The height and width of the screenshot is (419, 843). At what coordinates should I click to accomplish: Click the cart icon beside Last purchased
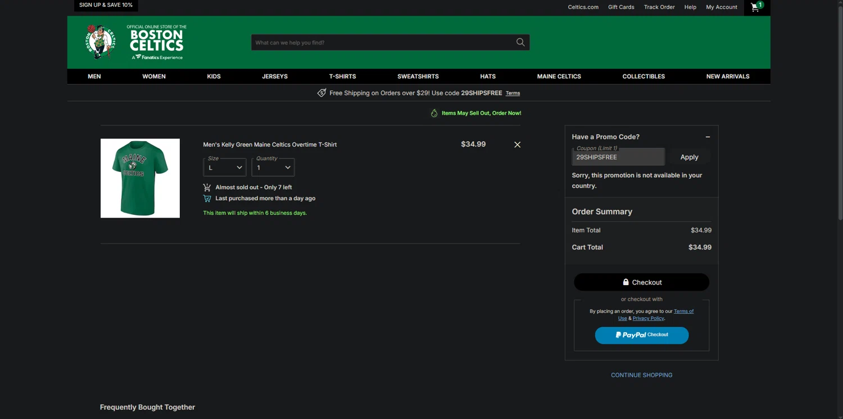click(x=207, y=199)
